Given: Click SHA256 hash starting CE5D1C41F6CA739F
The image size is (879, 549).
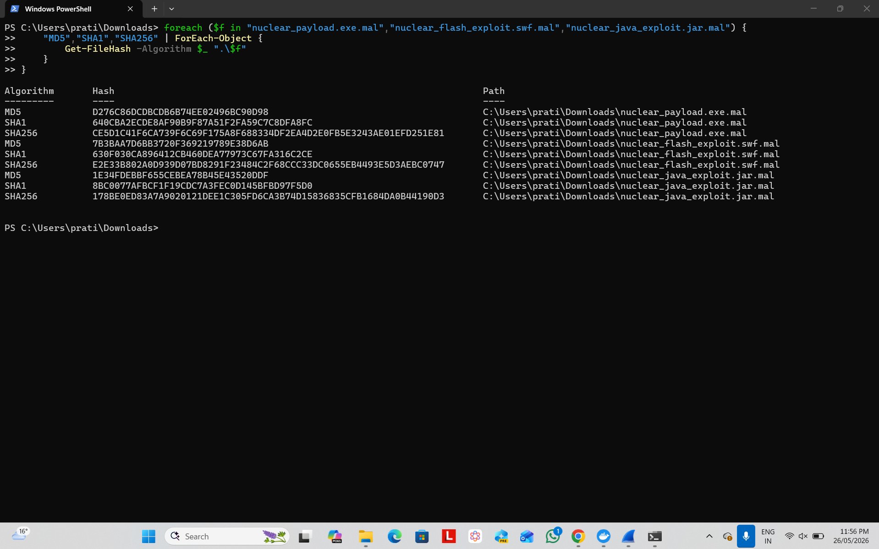Looking at the screenshot, I should pos(268,133).
